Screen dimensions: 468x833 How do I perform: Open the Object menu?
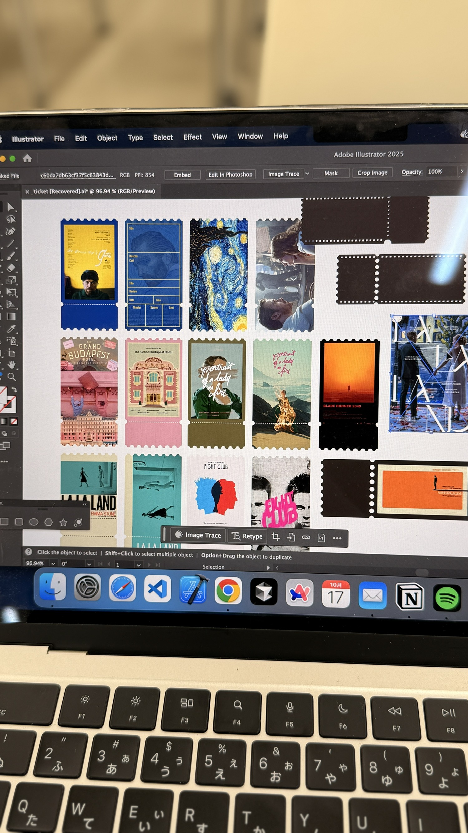[107, 138]
